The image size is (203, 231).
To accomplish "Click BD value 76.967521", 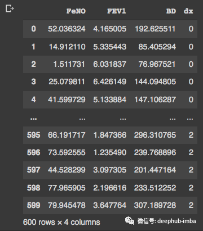I will click(157, 64).
